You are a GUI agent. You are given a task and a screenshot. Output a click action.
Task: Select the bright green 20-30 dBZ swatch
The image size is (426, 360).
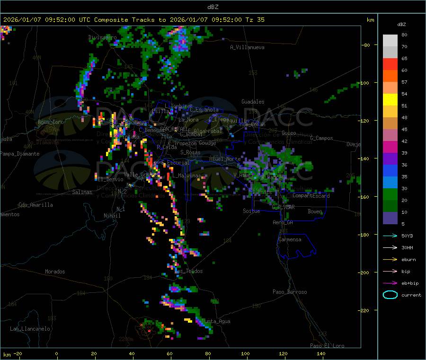click(390, 194)
